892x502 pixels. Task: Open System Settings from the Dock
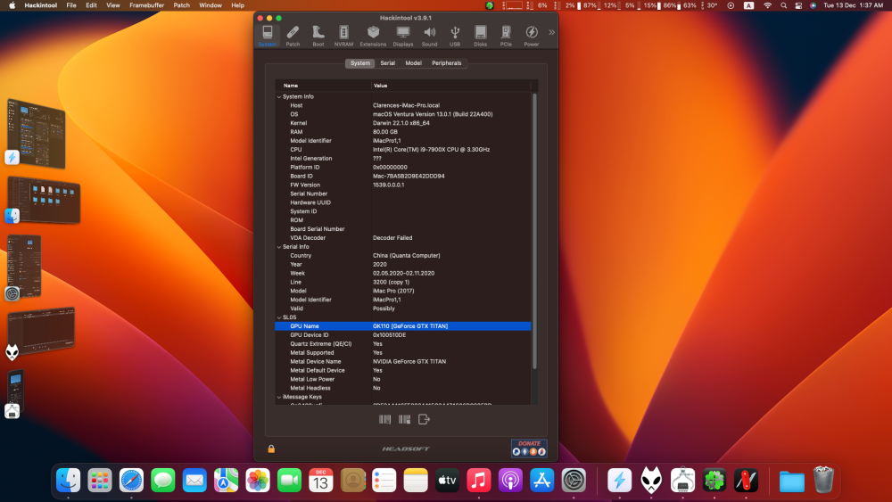coord(574,481)
